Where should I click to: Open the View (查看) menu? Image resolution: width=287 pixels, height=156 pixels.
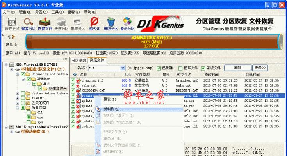tap(73, 12)
